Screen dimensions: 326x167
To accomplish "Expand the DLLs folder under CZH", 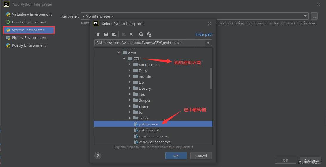I will (x=129, y=70).
